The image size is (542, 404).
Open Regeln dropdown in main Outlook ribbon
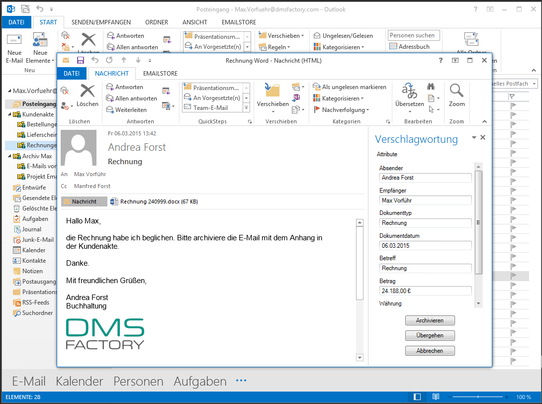(x=274, y=47)
